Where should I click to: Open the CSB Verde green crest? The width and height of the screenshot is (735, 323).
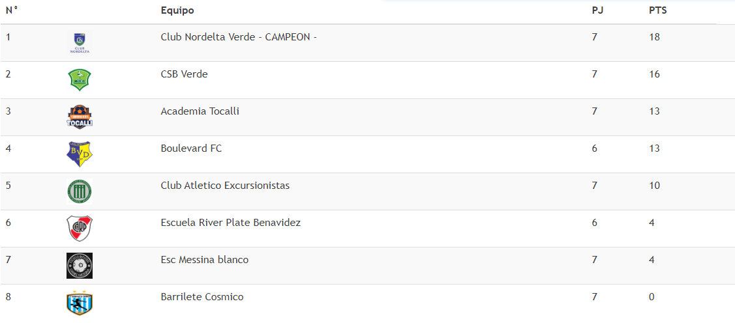79,80
